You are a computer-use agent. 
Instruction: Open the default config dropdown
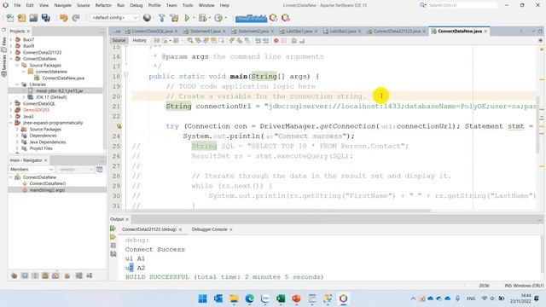click(113, 18)
